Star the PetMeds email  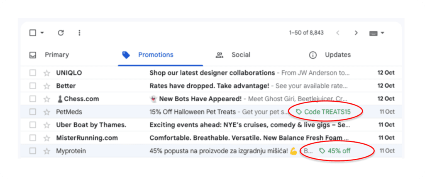pyautogui.click(x=46, y=112)
